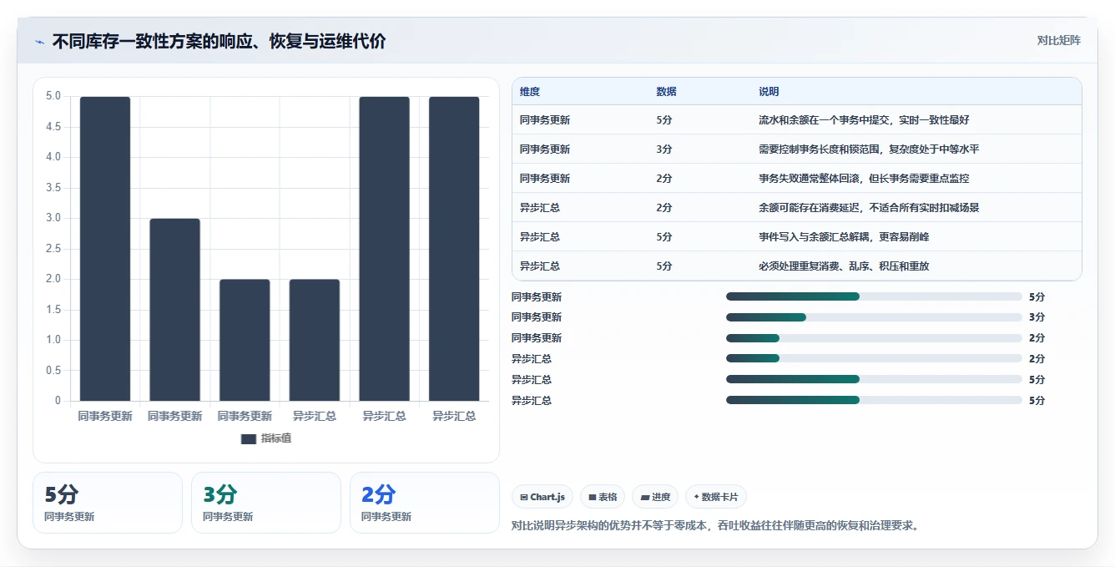Click the 3分 cell in the 需要控制事务长度 row
The image size is (1115, 567).
click(x=664, y=149)
